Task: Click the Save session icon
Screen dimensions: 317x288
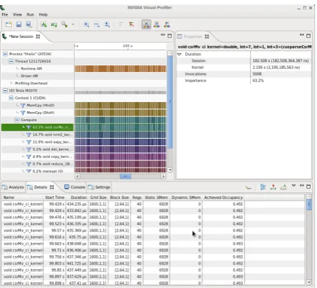Action: click(19, 24)
